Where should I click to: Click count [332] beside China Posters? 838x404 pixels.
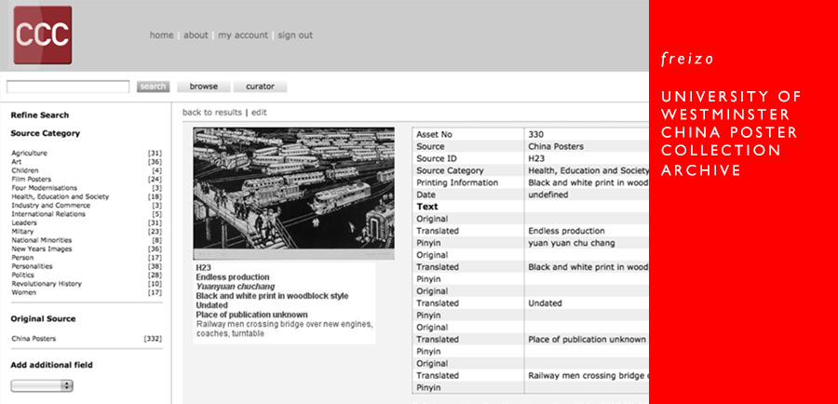153,339
